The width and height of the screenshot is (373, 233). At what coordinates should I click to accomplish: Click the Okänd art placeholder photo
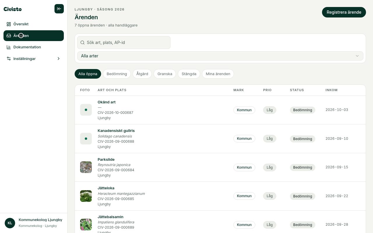86,110
